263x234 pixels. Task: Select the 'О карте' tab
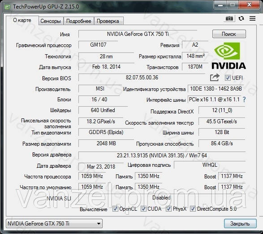tap(22, 20)
